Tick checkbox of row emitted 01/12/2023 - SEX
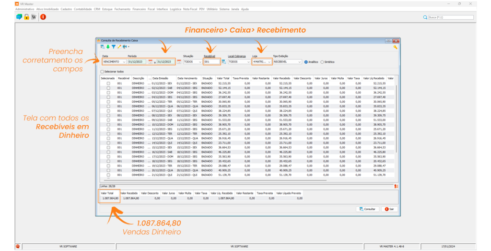This screenshot has width=491, height=251. (x=108, y=84)
